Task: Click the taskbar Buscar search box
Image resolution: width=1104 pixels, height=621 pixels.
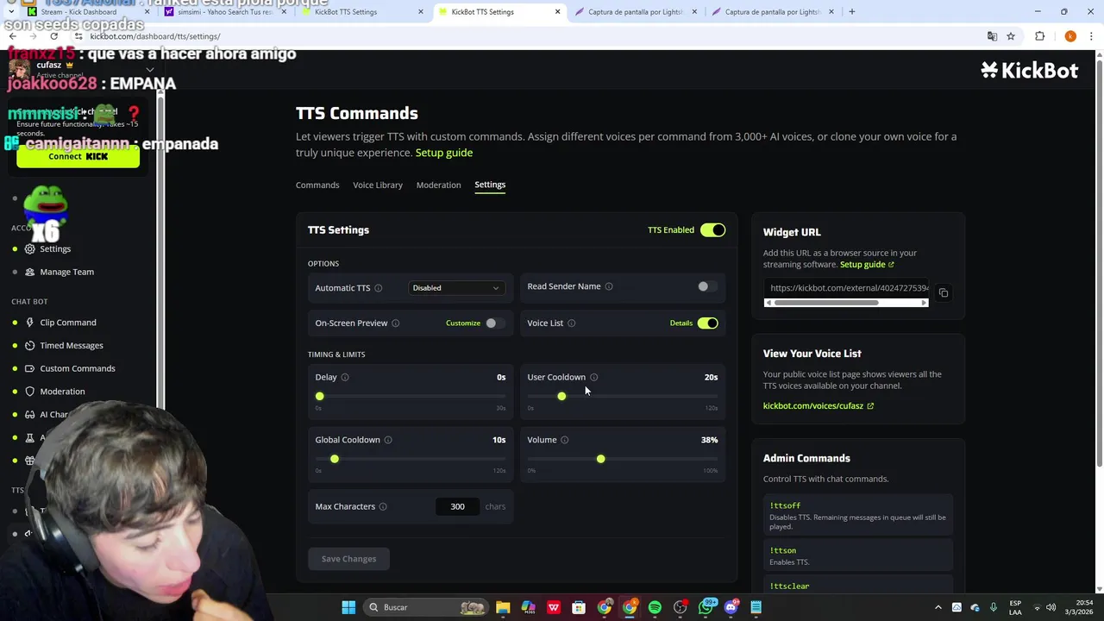Action: [x=428, y=607]
